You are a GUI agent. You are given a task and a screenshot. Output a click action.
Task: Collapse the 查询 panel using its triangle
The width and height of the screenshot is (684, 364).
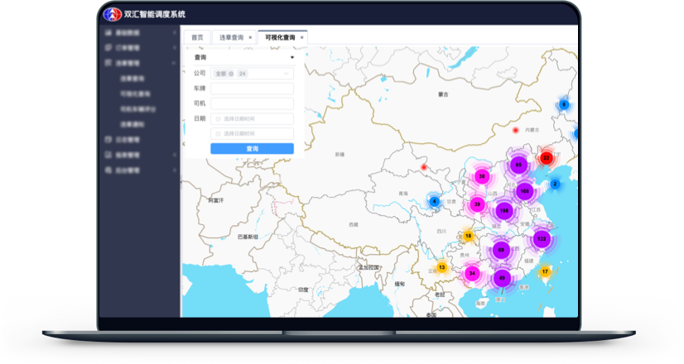[x=291, y=58]
